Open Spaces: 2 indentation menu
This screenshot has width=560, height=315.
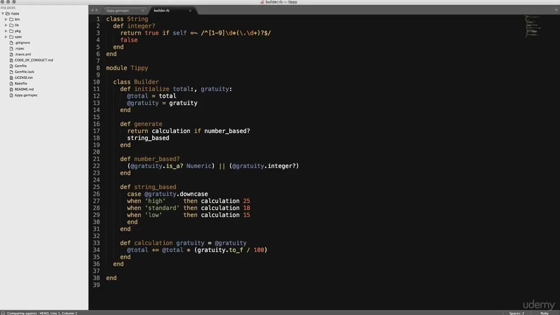tap(516, 313)
